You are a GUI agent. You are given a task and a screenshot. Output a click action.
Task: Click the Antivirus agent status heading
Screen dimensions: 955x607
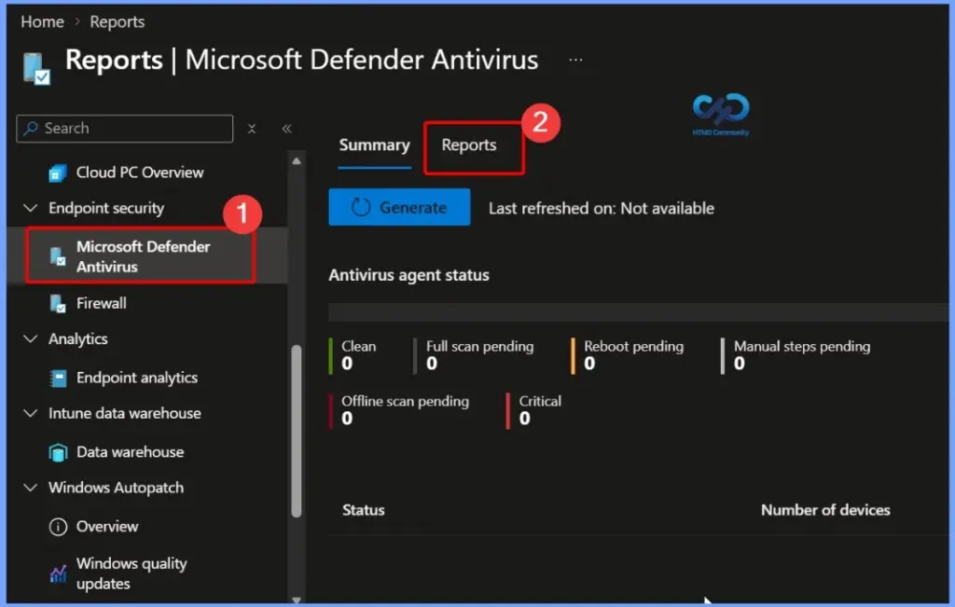(408, 275)
